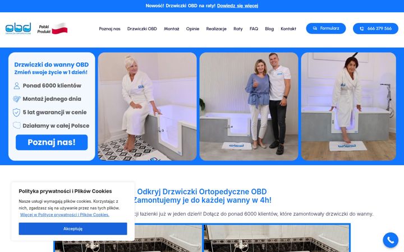Click Drzwiczki do wanny OBD heading
Image resolution: width=404 pixels, height=252 pixels.
(x=51, y=64)
